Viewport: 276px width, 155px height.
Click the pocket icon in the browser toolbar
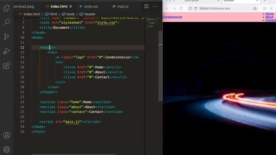tap(264, 9)
